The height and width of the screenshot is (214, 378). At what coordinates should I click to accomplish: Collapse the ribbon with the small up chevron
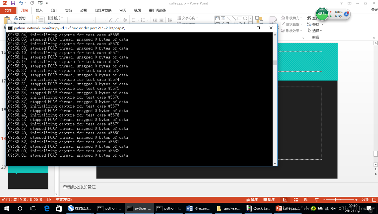[x=374, y=38]
